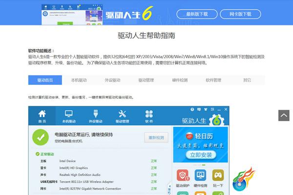
Task: Click the 主板 Intel Device row
Action: 99,161
